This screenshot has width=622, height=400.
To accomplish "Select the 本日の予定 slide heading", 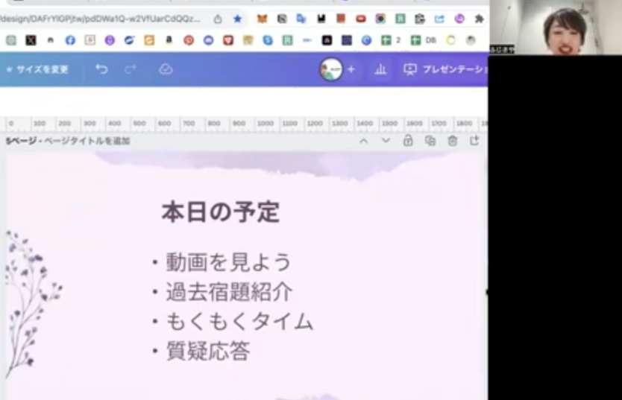I will click(221, 212).
